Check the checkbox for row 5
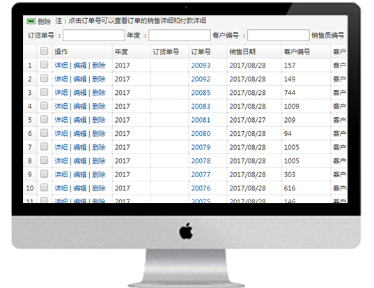 [44, 119]
